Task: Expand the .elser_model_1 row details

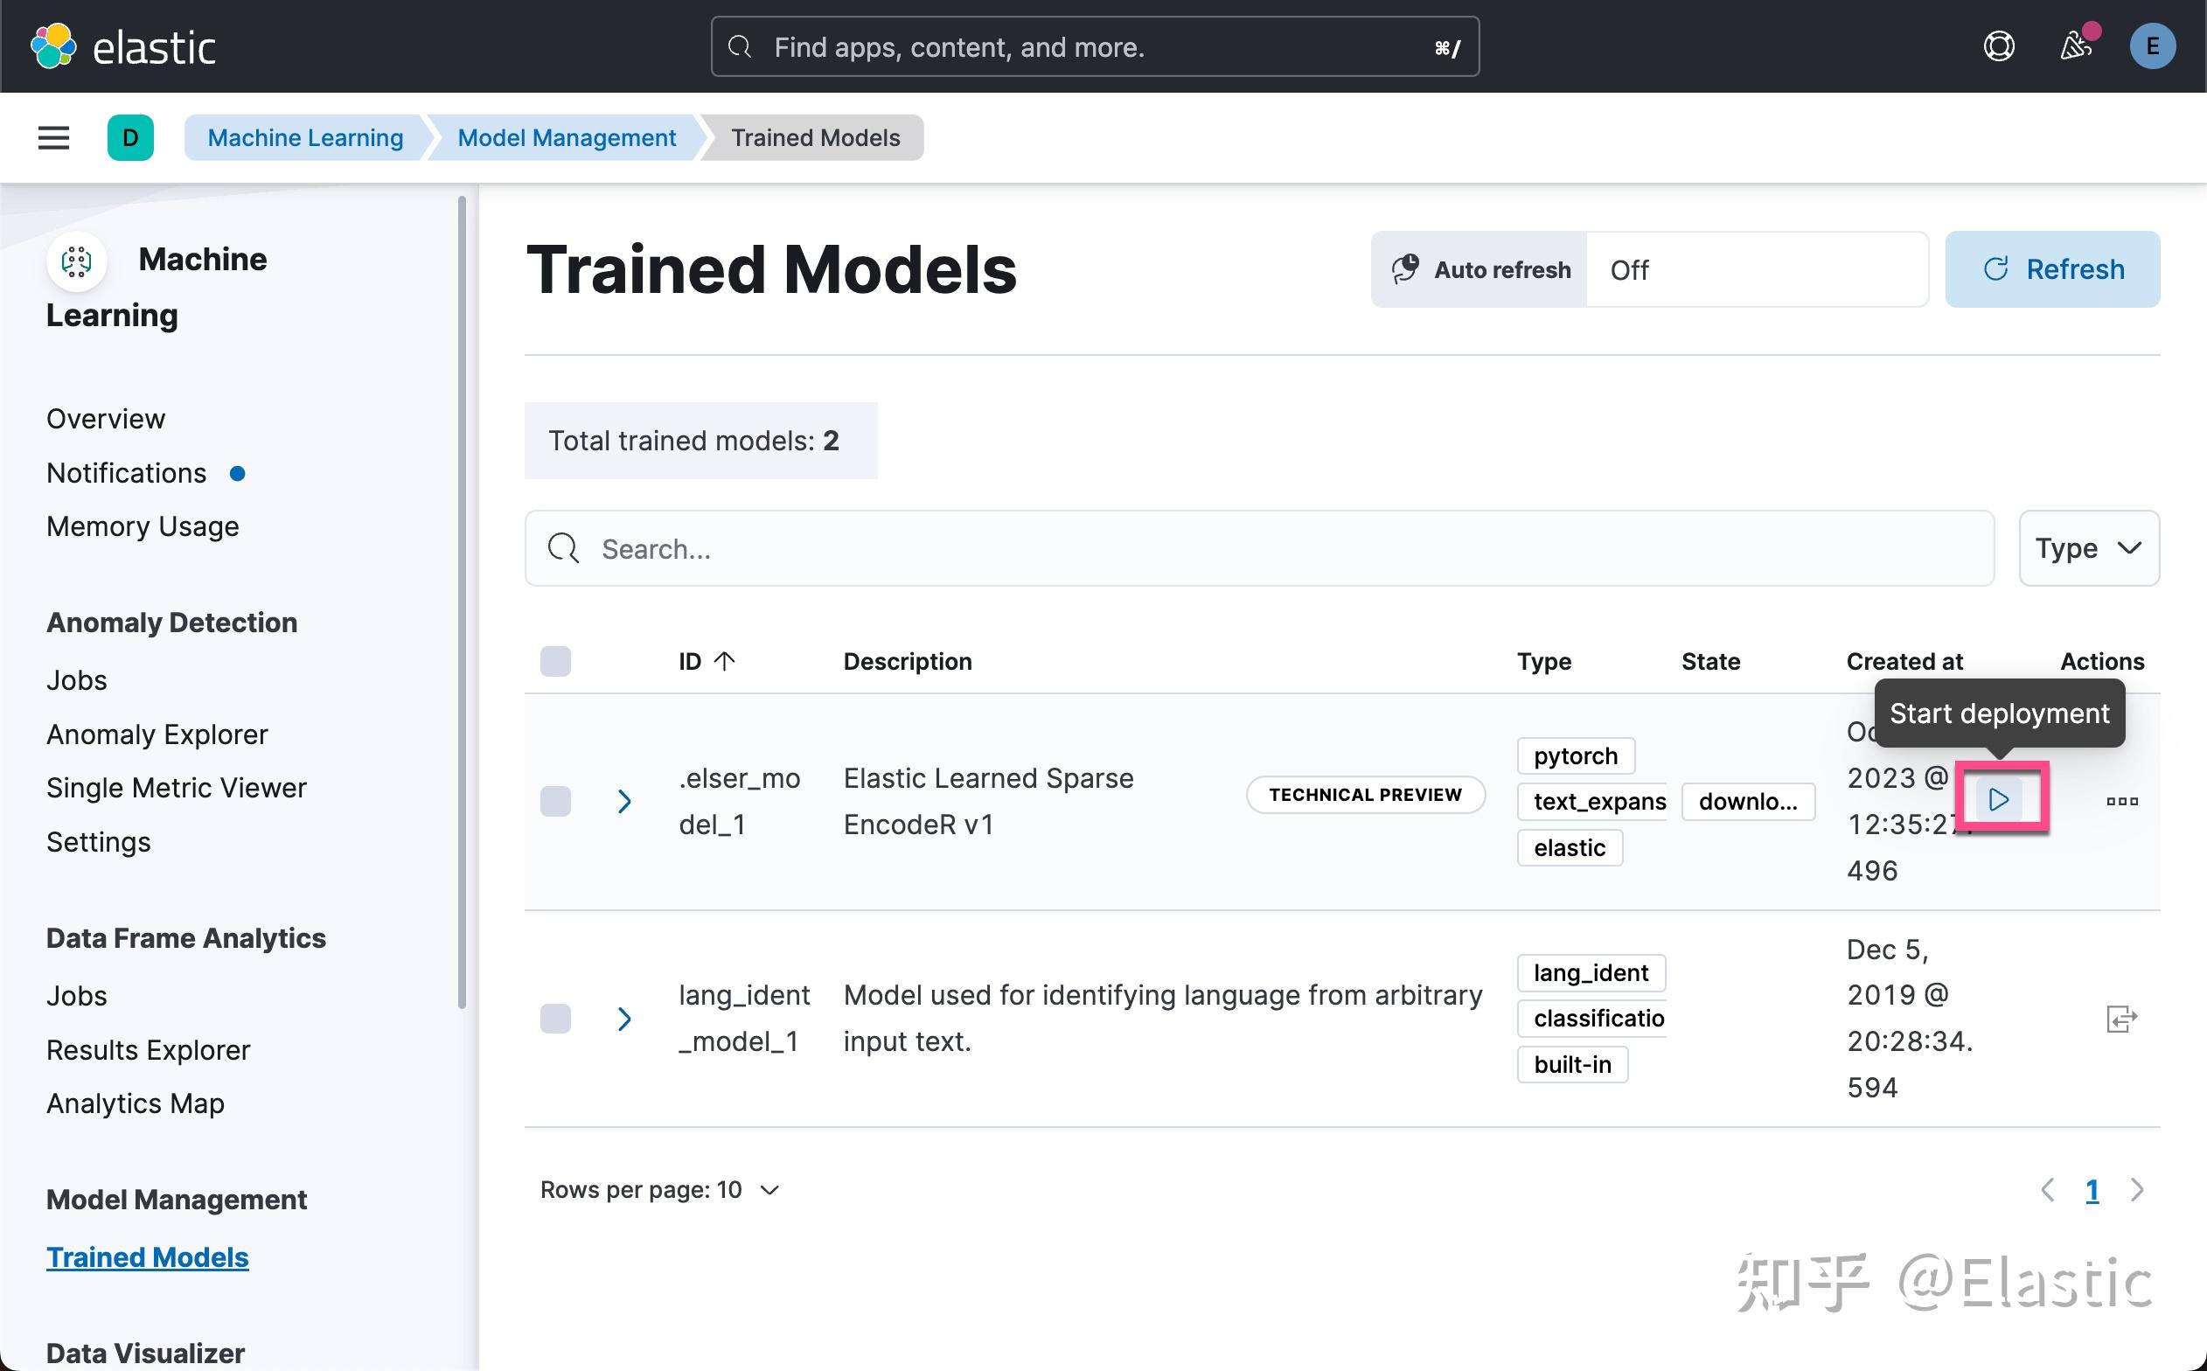Action: 623,801
